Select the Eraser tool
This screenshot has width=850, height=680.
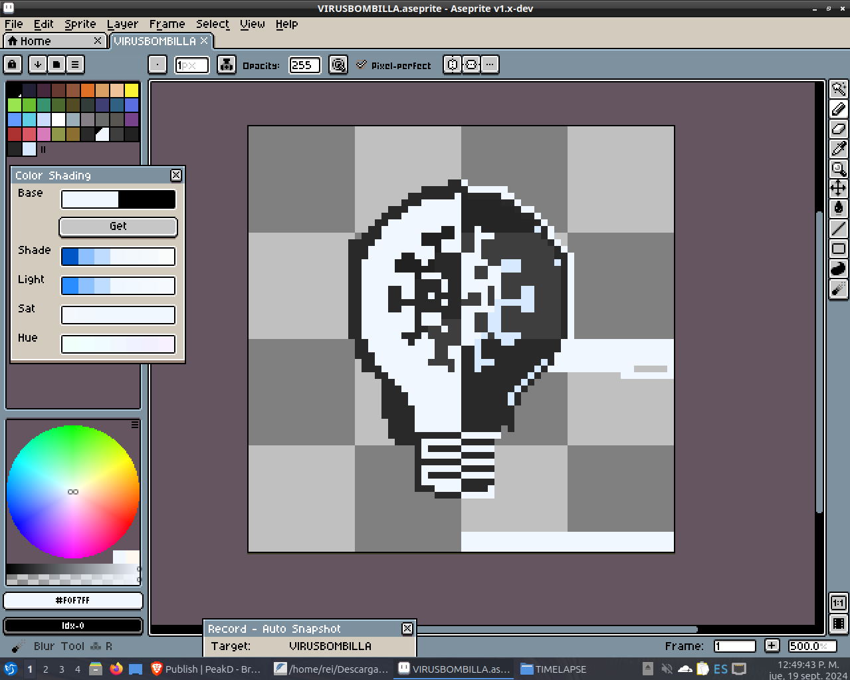tap(839, 129)
